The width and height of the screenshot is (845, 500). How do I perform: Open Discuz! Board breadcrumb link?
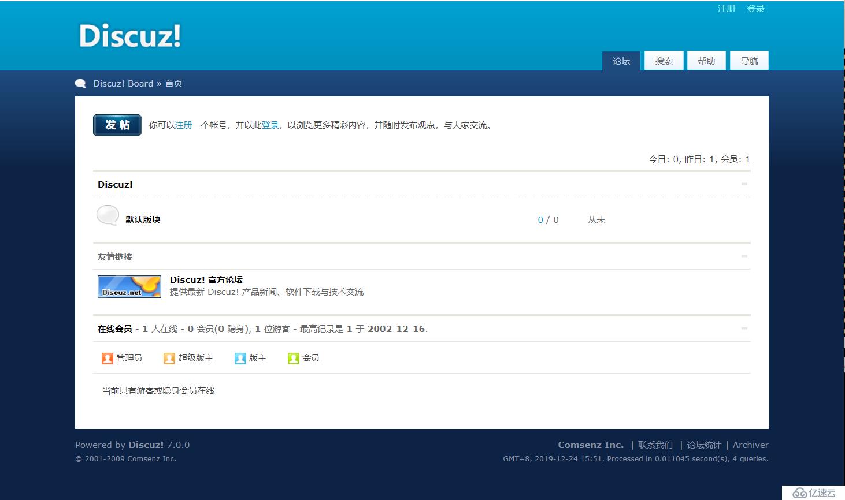point(123,84)
